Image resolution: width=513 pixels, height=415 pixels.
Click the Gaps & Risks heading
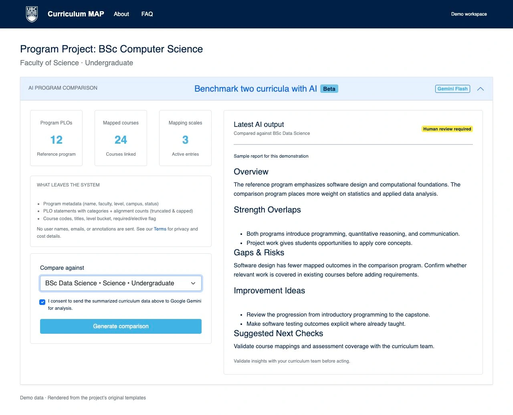click(x=259, y=253)
